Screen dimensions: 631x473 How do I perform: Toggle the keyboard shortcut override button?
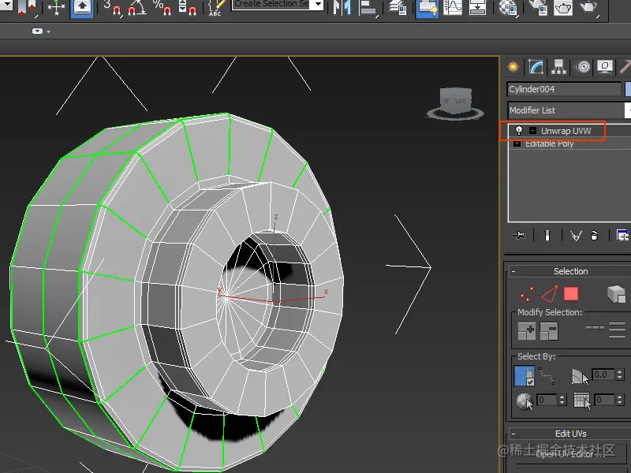tap(82, 8)
